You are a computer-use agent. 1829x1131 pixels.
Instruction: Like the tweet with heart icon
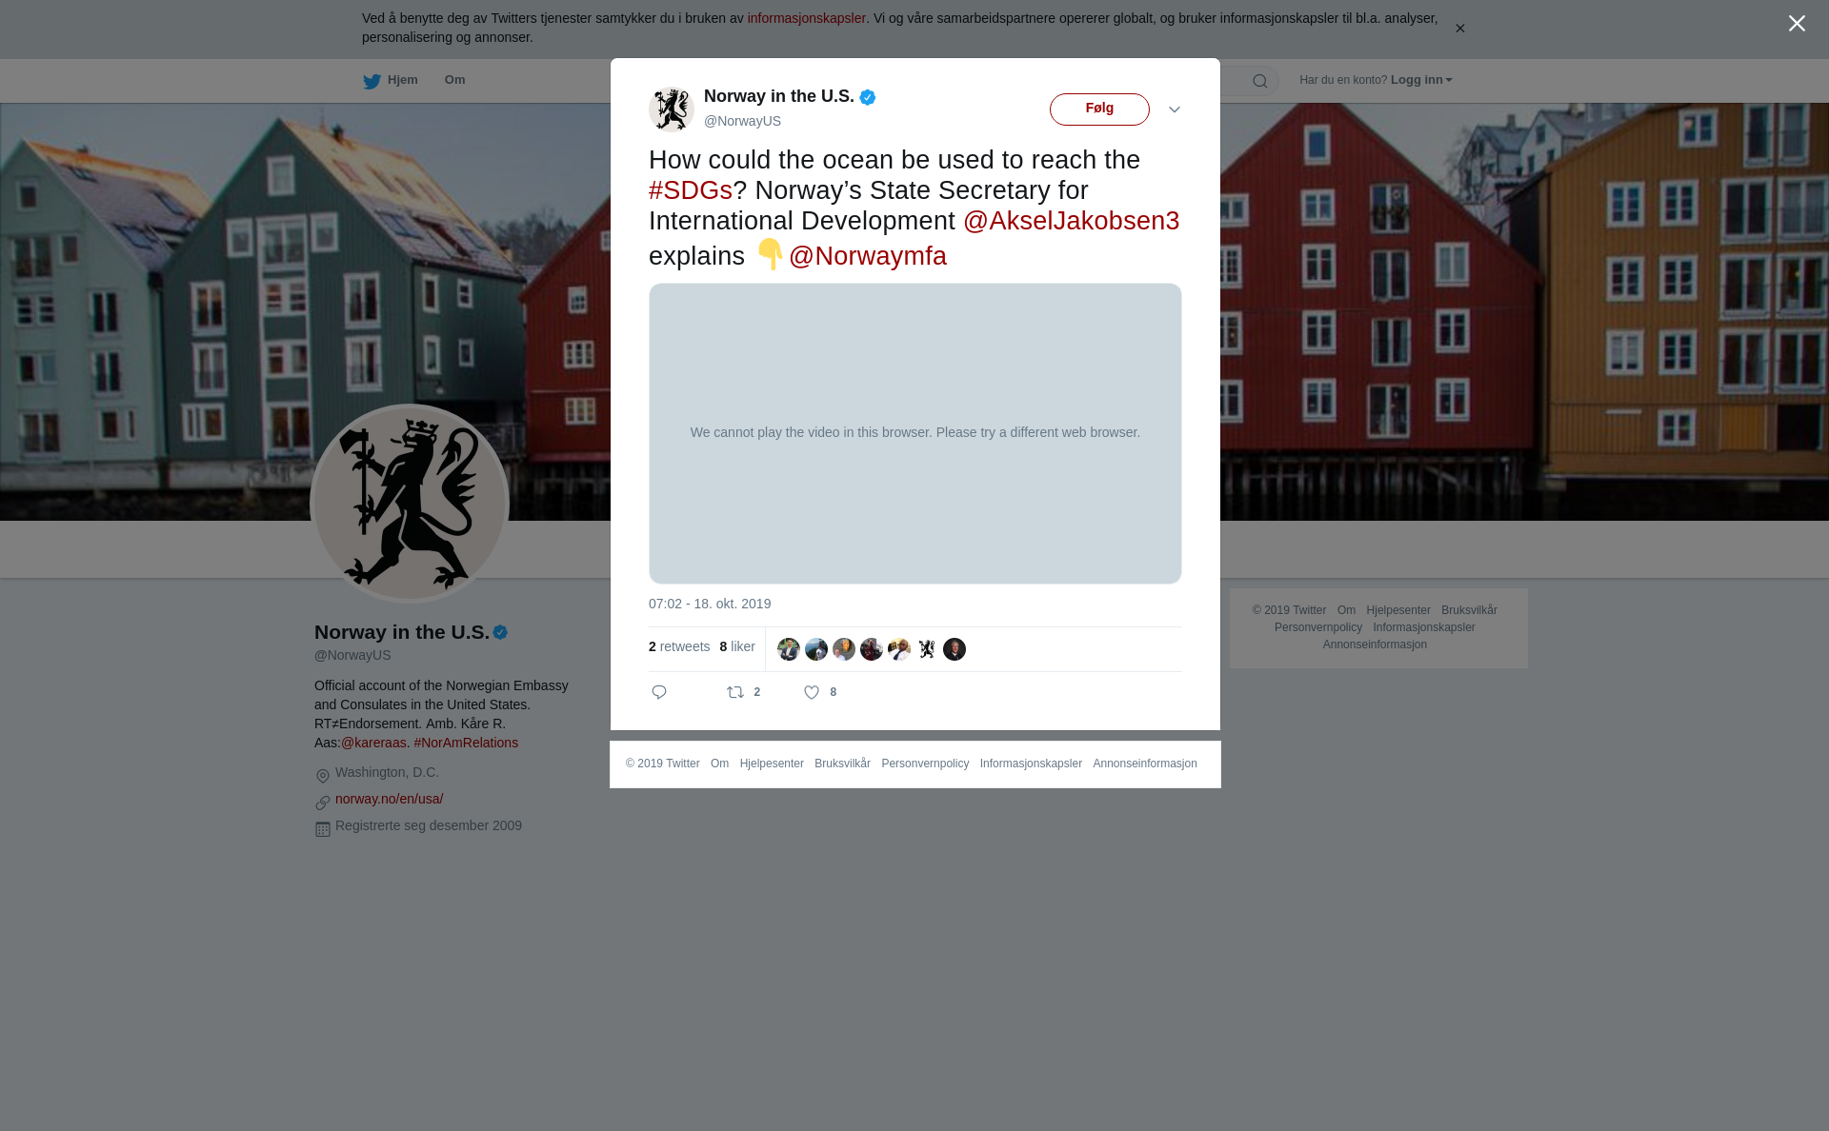pyautogui.click(x=812, y=693)
